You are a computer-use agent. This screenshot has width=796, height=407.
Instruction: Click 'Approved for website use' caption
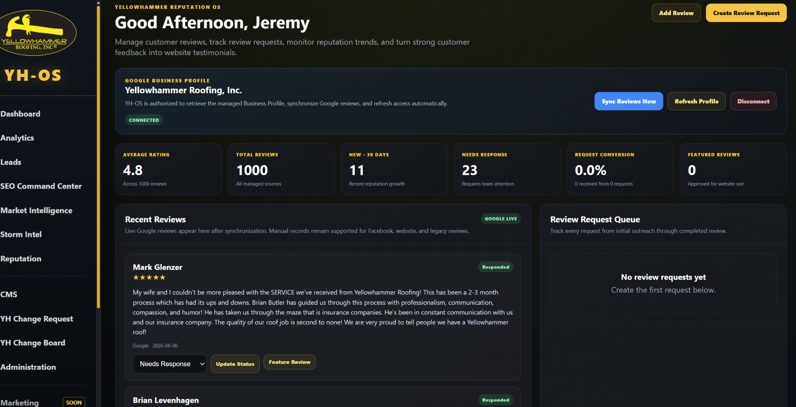point(716,184)
